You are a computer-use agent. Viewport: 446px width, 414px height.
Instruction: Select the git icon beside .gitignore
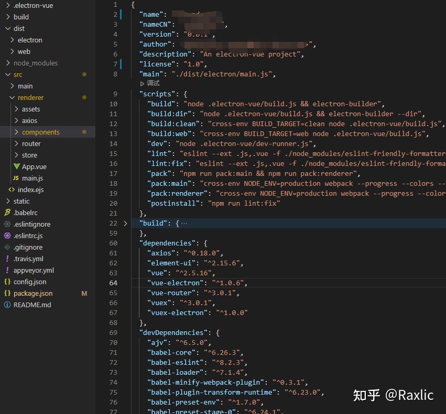coord(7,247)
